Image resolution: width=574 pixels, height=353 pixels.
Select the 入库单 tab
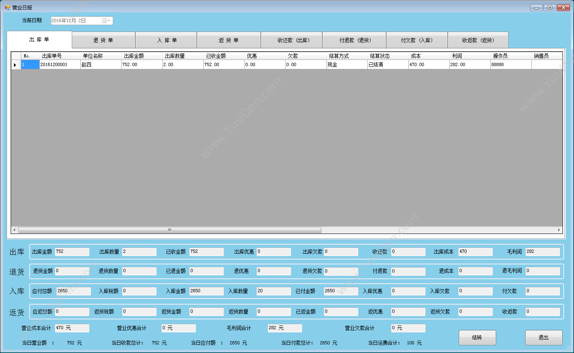(166, 40)
